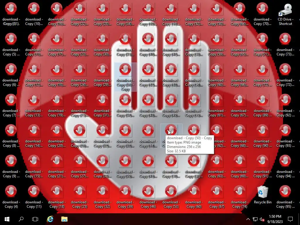Pick the download - Copy (28) image file

[102, 15]
